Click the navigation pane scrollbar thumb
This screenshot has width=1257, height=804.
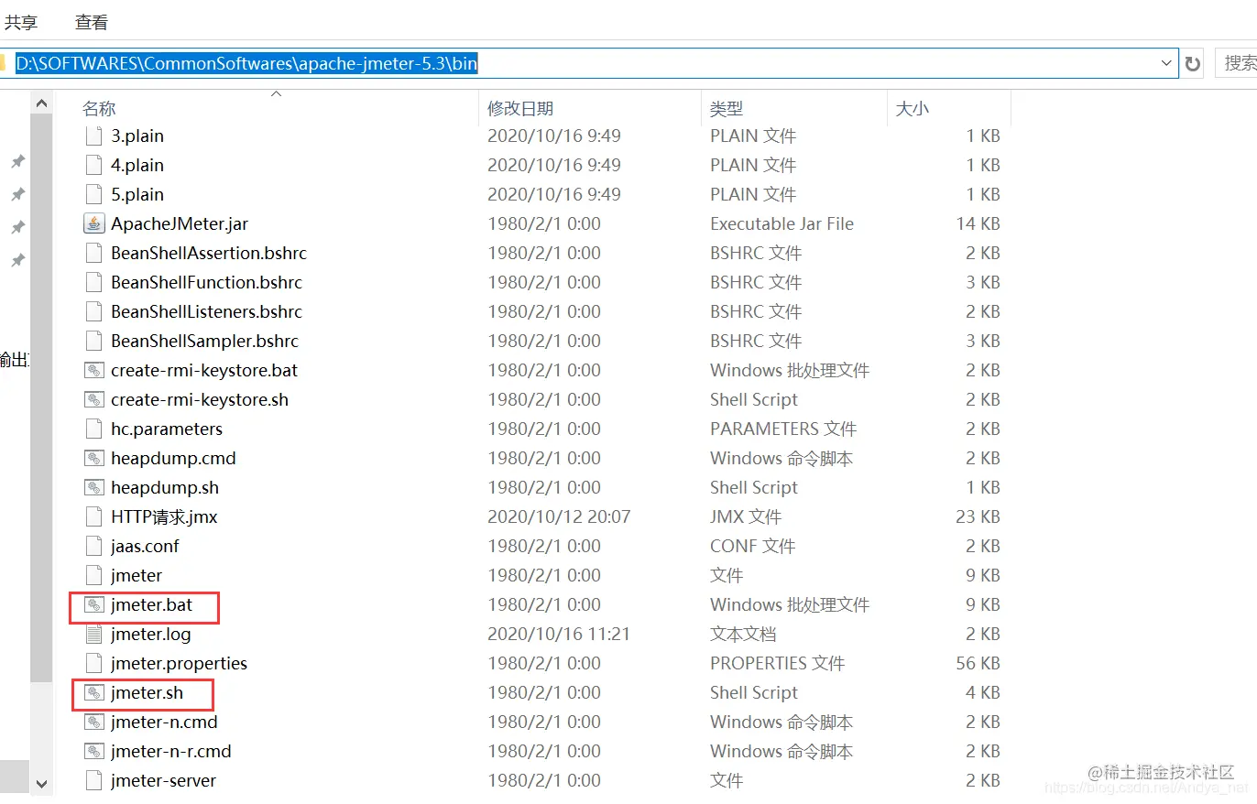point(42,398)
